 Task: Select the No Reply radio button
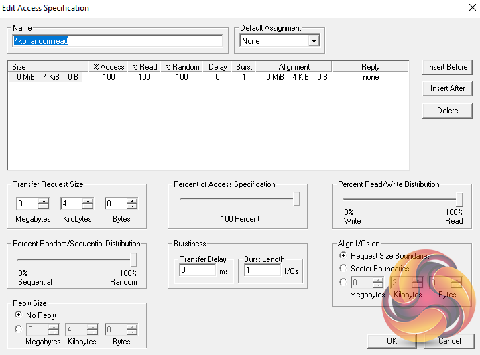tap(18, 315)
